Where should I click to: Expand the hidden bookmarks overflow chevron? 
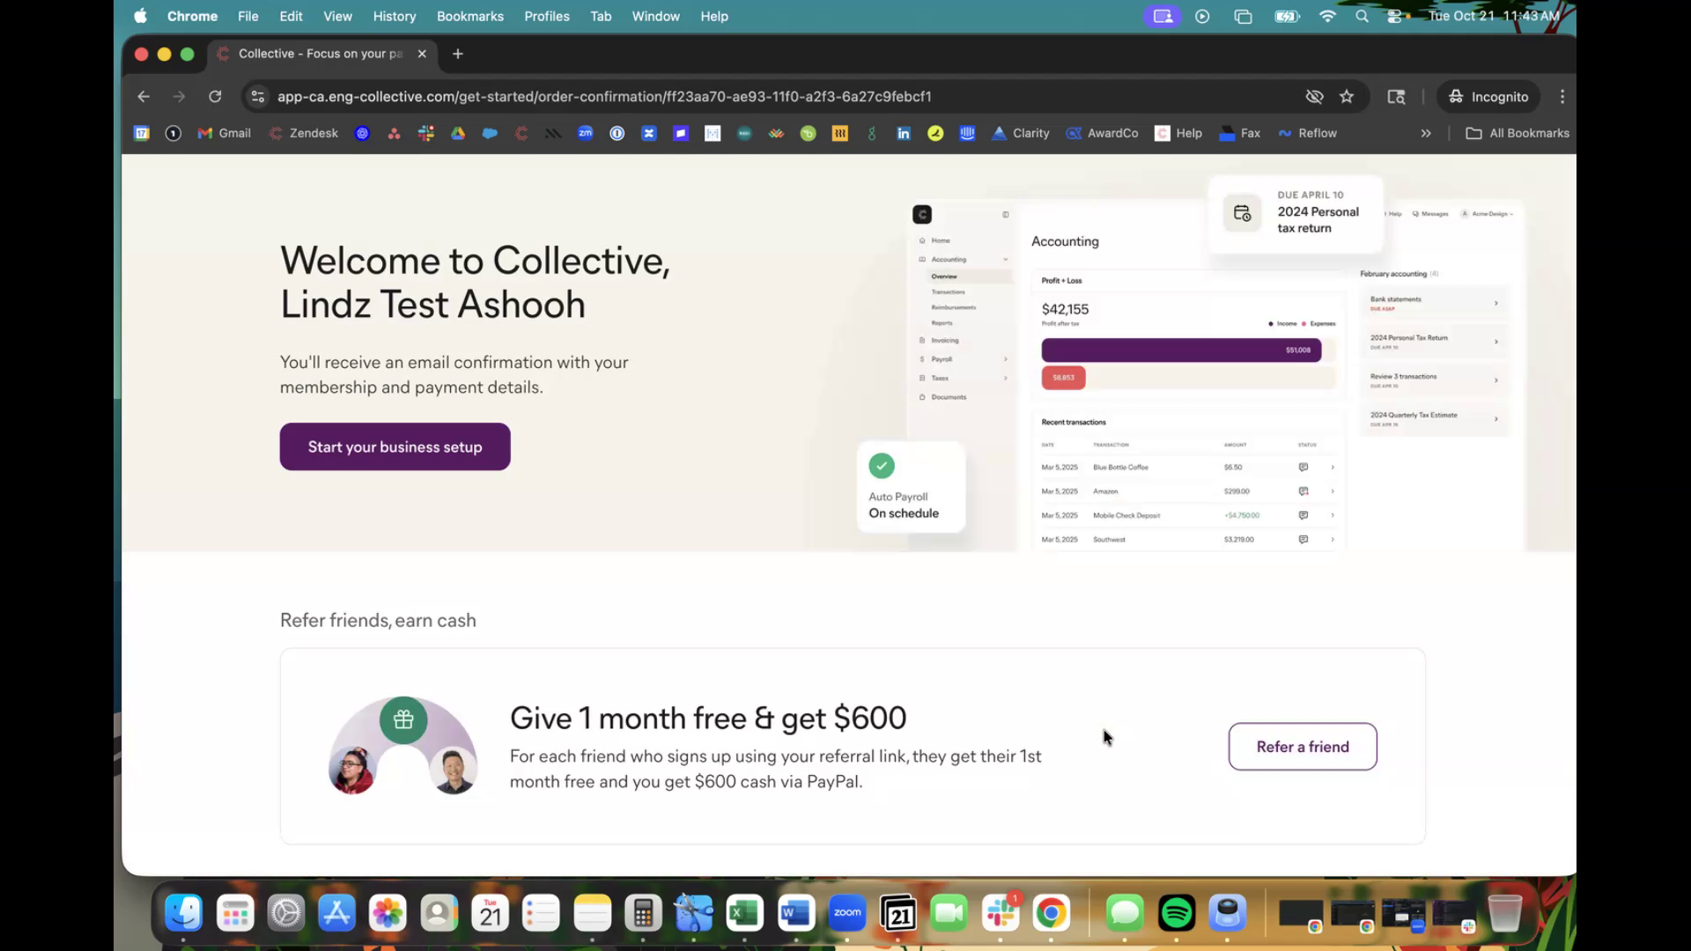coord(1426,133)
